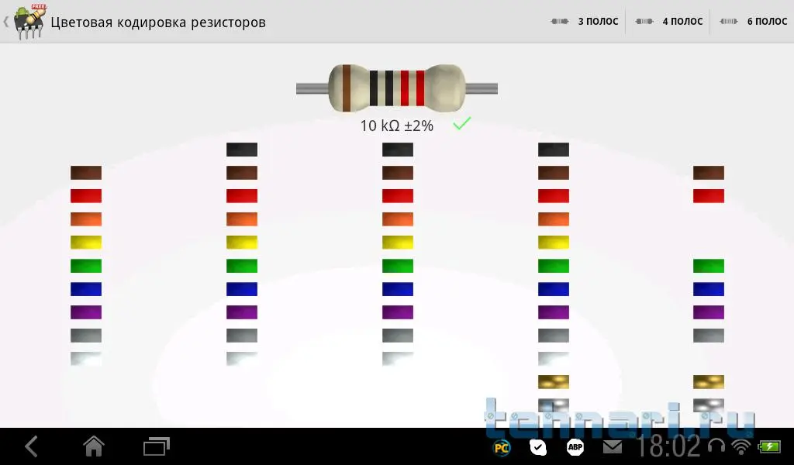
Task: Tap the resistor image
Action: point(396,88)
